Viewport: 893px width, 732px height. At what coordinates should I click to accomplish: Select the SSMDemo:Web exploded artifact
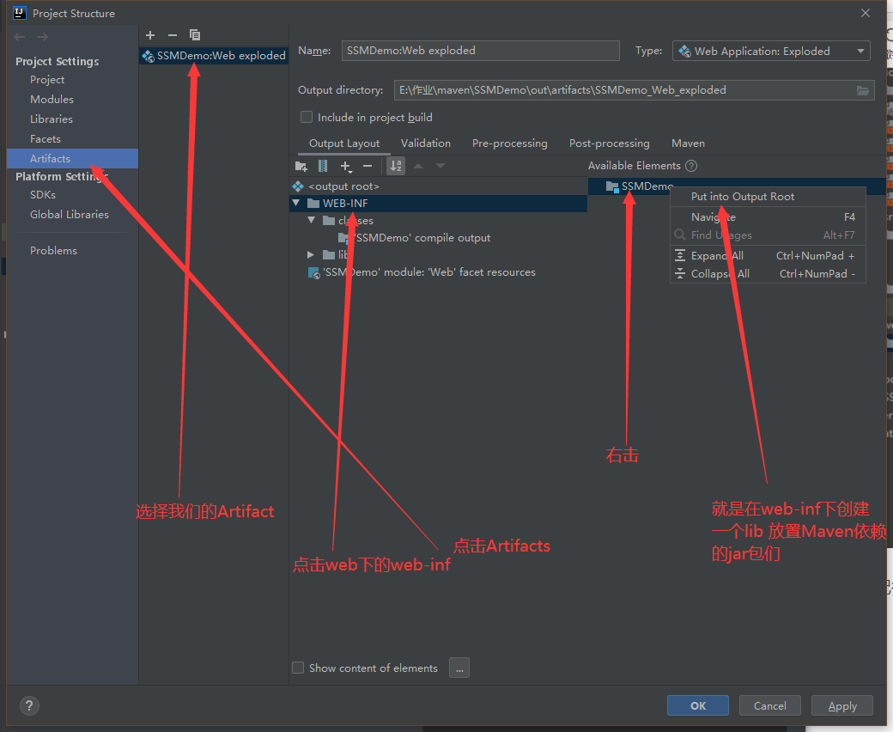214,56
